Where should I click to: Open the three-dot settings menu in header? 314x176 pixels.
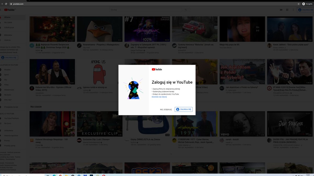pos(293,10)
